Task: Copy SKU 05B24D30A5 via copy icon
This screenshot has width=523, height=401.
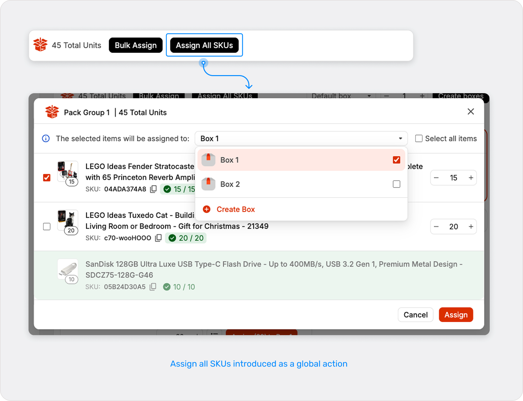Action: 153,287
